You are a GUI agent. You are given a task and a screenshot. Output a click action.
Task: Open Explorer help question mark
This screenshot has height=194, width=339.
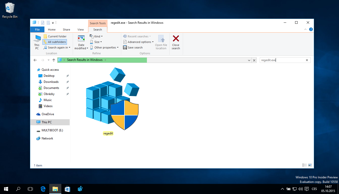[x=311, y=30]
